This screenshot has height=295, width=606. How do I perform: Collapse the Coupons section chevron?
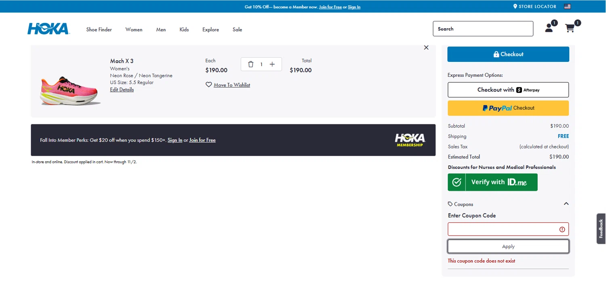566,204
